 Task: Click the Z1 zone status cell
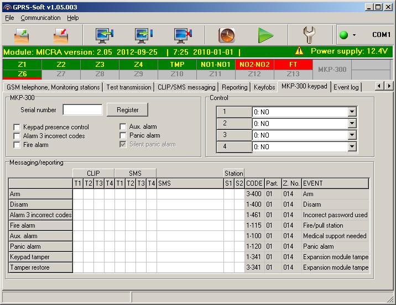[x=22, y=65]
